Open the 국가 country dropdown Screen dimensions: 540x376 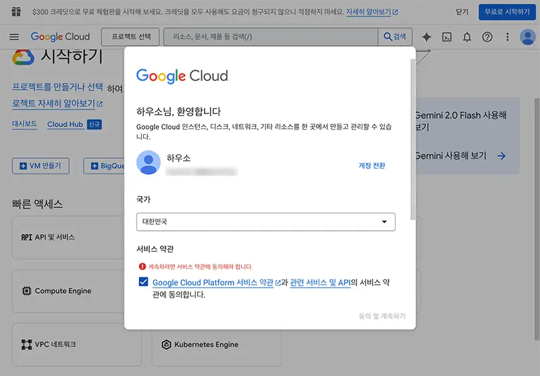tap(265, 221)
